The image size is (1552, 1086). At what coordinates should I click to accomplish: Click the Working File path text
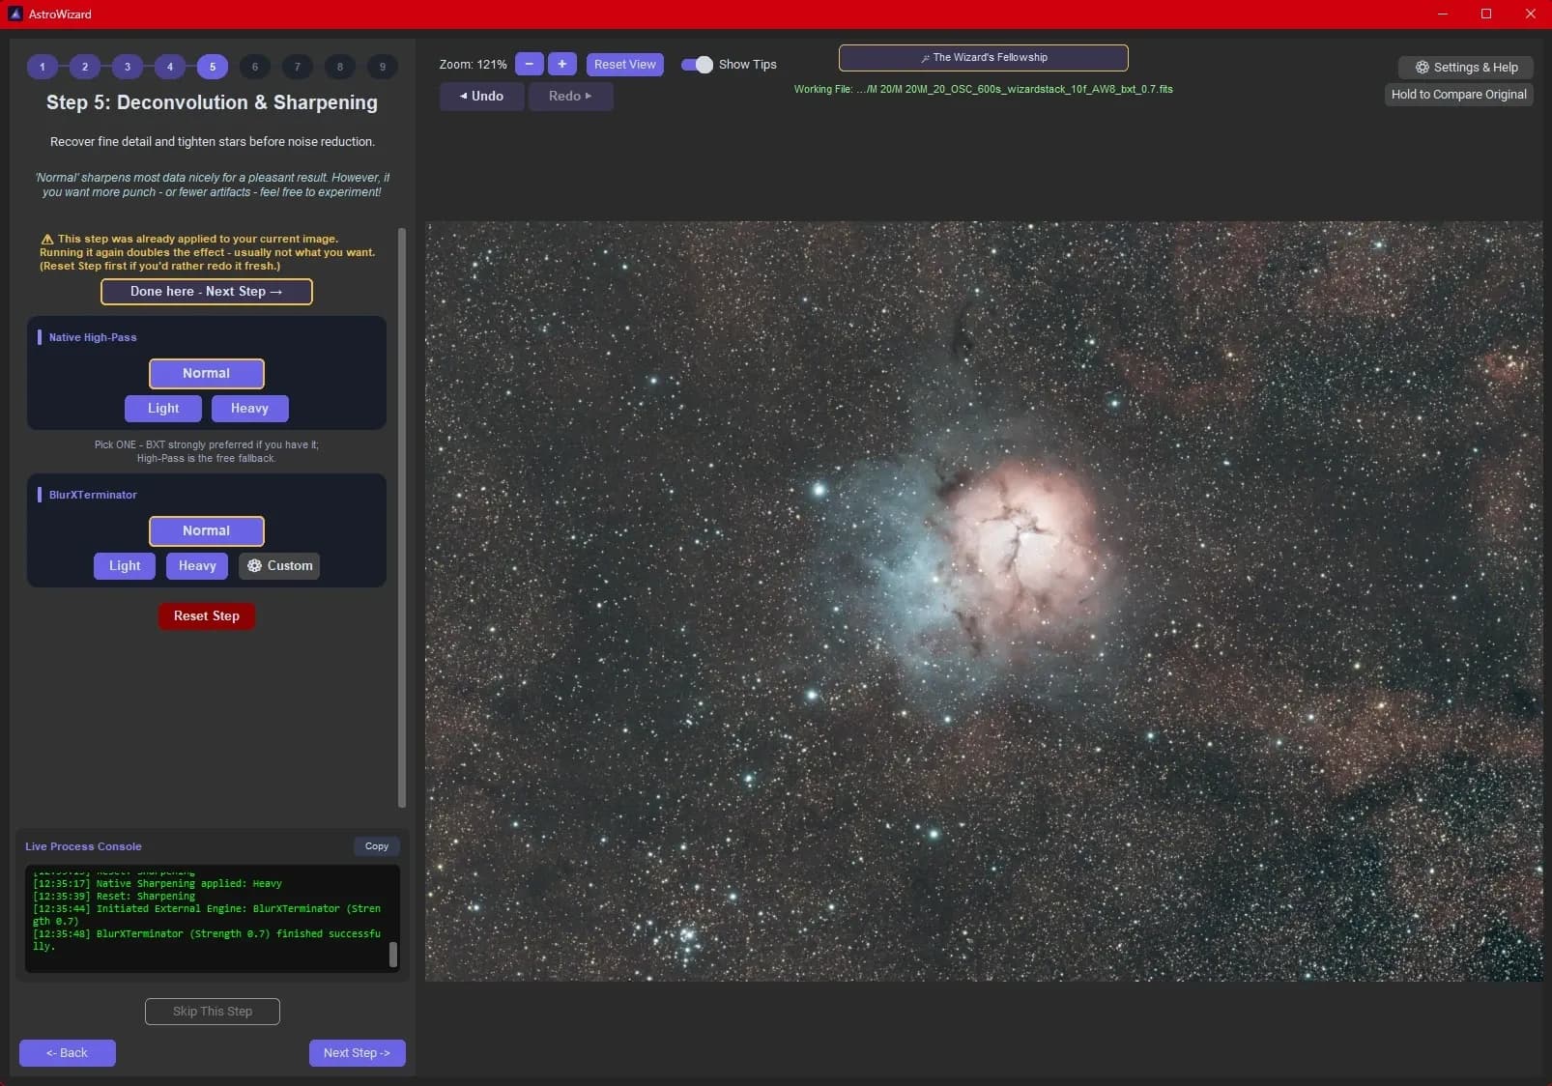[984, 89]
